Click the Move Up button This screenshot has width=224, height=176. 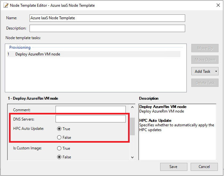coord(205,48)
